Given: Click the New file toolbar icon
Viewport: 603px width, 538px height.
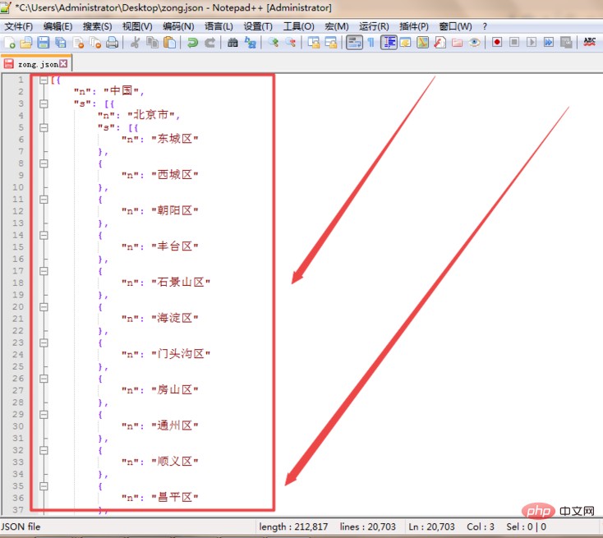Looking at the screenshot, I should click(x=9, y=43).
